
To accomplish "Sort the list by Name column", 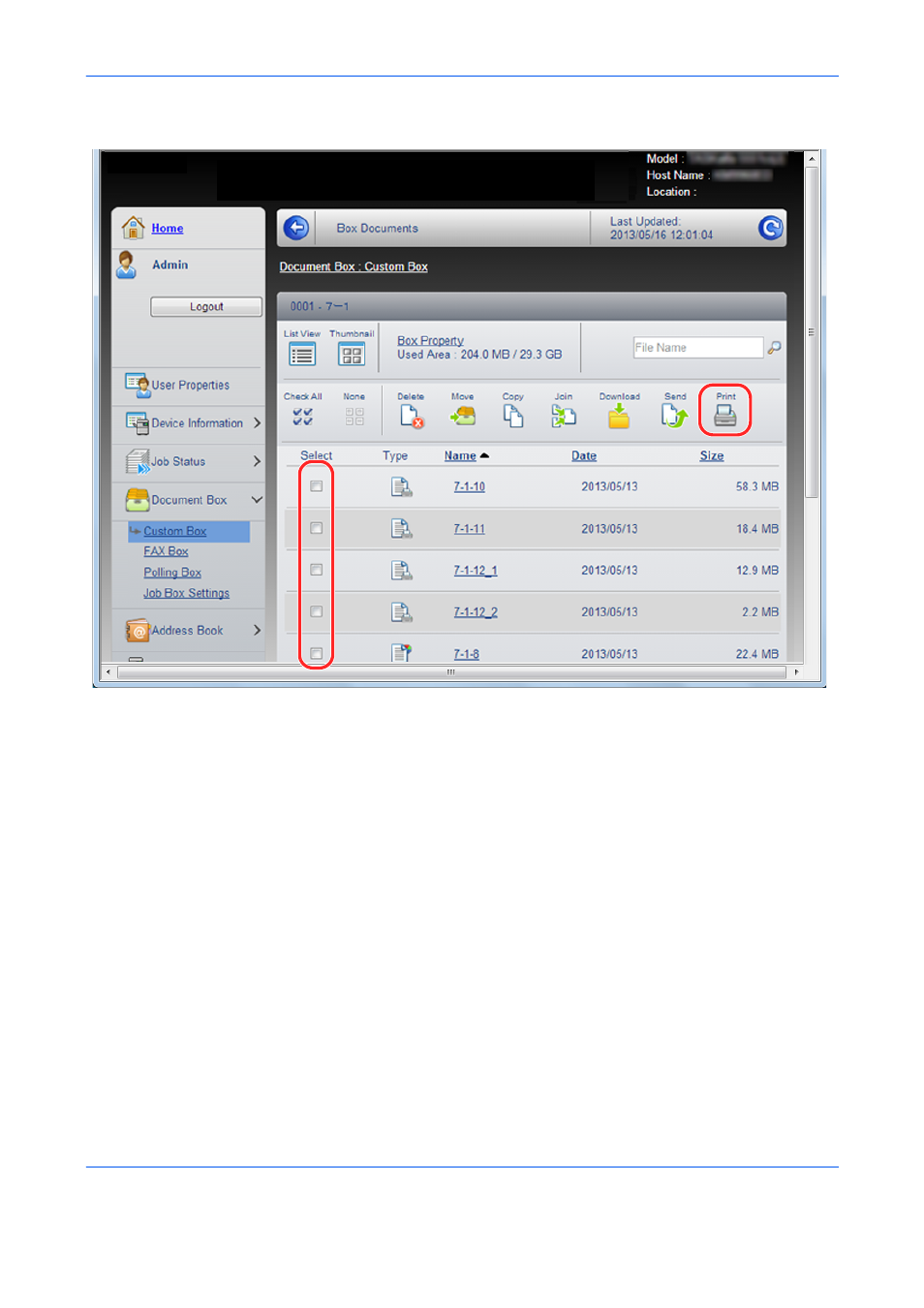I will (x=460, y=456).
